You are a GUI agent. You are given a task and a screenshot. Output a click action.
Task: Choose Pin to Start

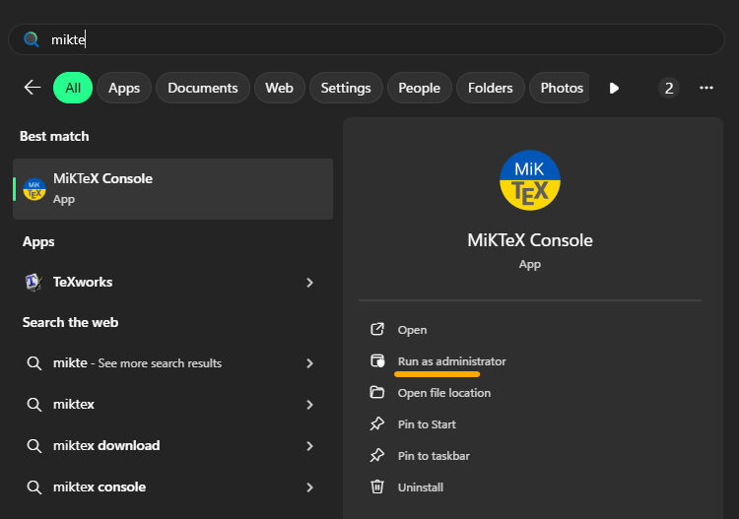[x=427, y=424]
